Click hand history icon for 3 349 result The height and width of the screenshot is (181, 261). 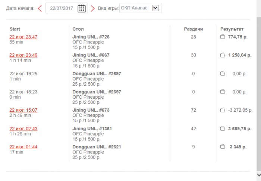tap(223, 147)
